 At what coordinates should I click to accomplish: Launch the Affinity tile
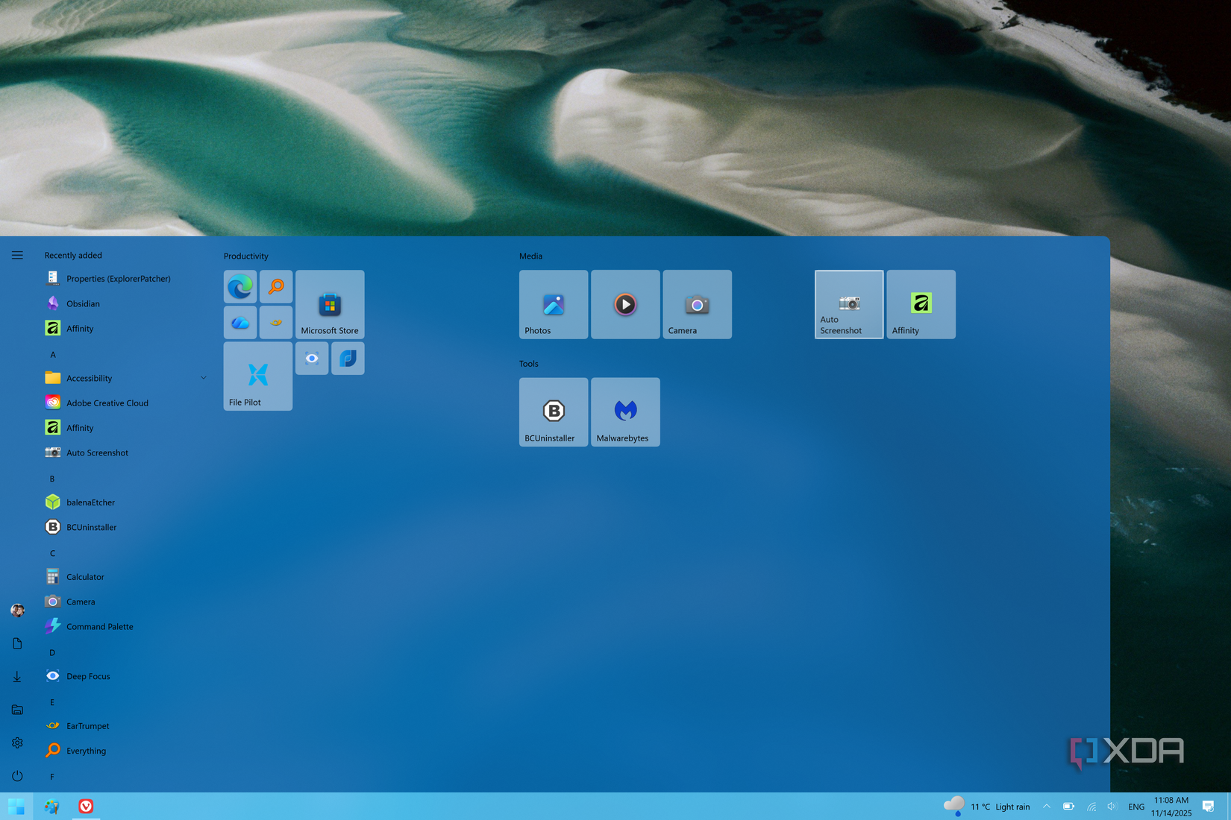point(921,304)
